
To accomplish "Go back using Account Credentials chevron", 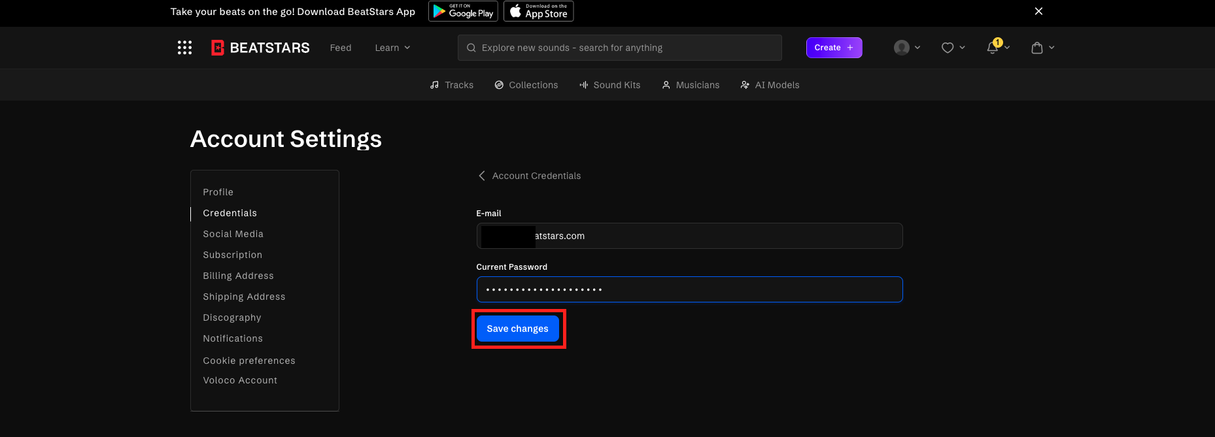I will [x=482, y=176].
